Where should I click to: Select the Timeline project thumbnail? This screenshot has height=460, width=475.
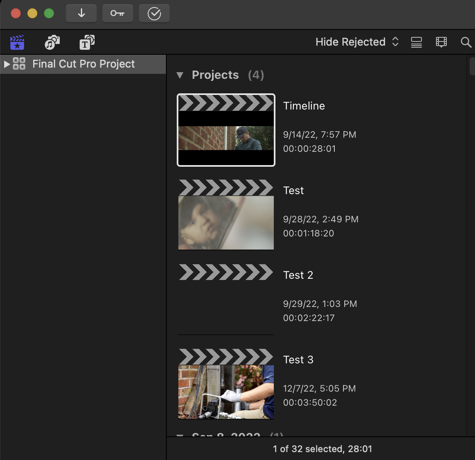(x=226, y=130)
